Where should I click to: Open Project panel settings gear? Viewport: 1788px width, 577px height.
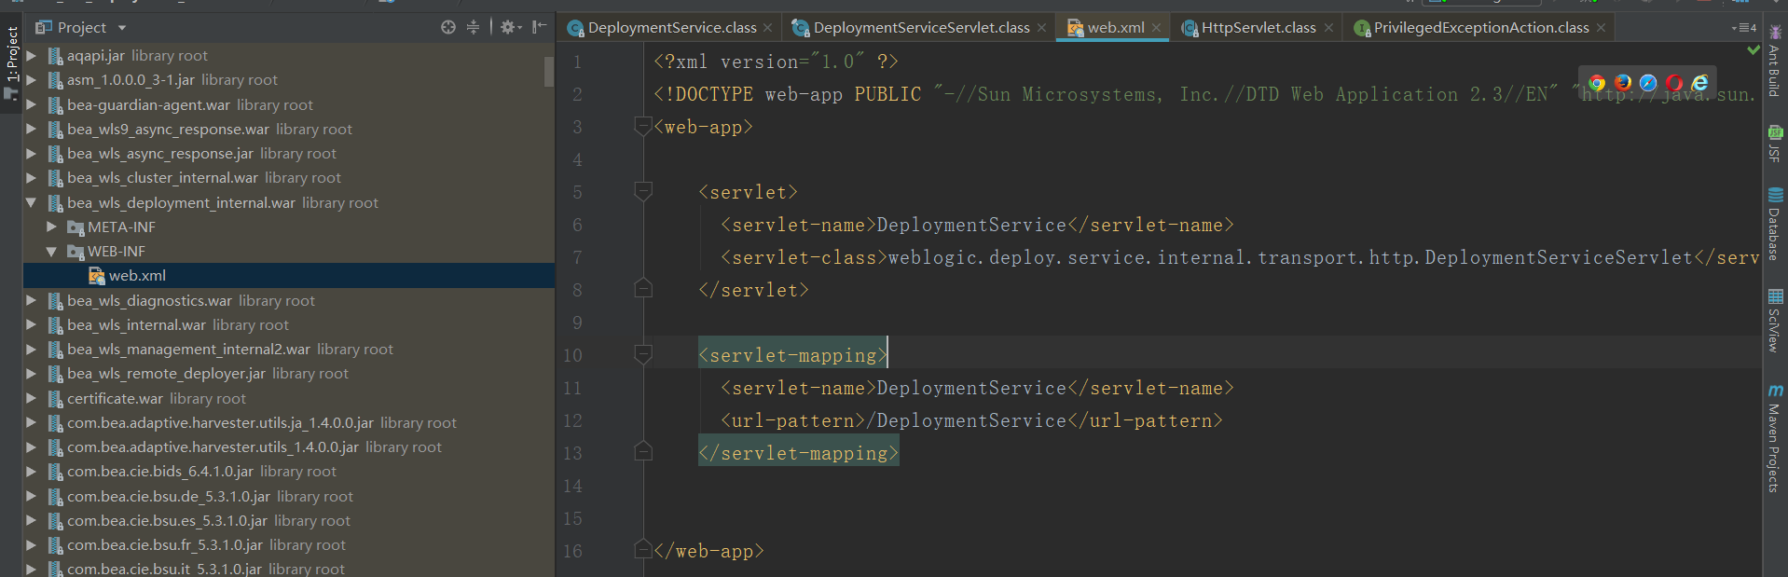tap(507, 27)
